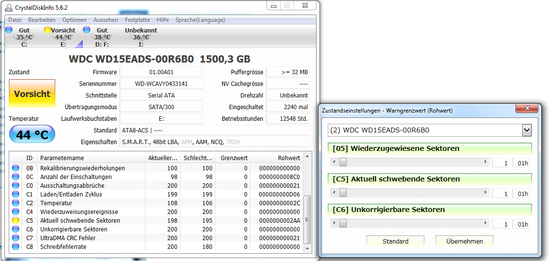Image resolution: width=550 pixels, height=261 pixels.
Task: Click slider thumb under [C6] Unkorrigierbare Sektoren
Action: point(343,223)
